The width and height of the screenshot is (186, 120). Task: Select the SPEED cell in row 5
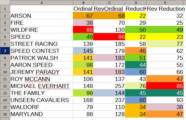pos(41,37)
